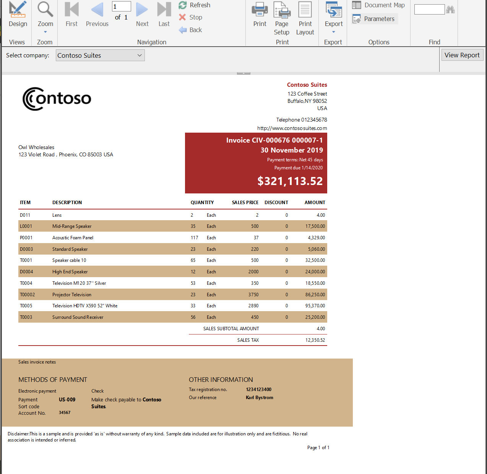The image size is (487, 474).
Task: Go to First page of report
Action: (71, 15)
